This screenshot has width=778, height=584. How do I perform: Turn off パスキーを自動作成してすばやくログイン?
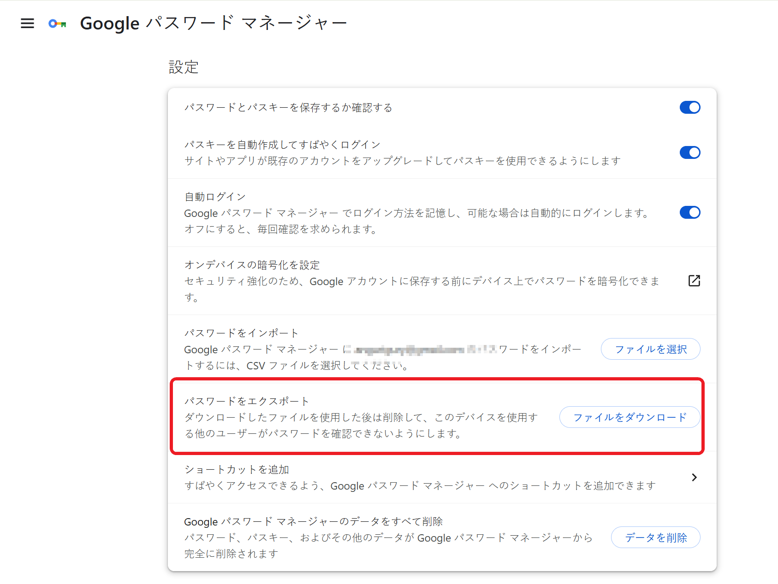click(x=689, y=152)
